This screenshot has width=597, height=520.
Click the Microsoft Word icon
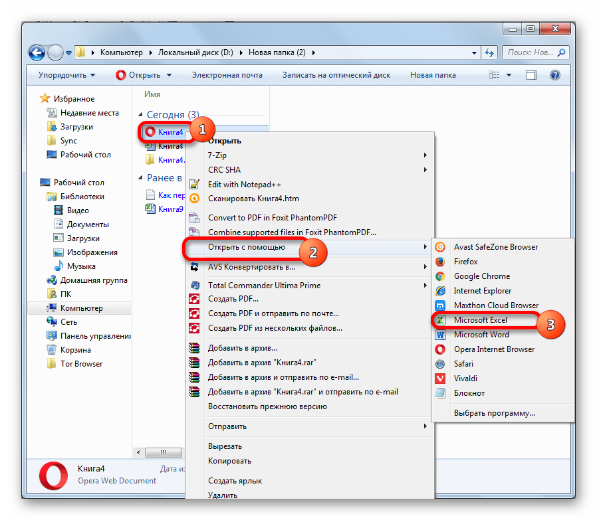(440, 335)
